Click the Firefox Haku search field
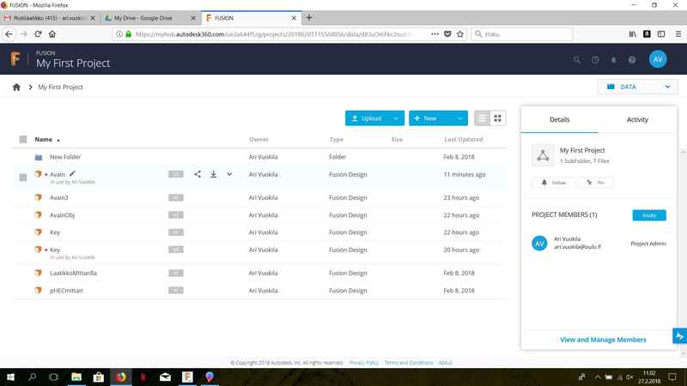 coord(522,34)
